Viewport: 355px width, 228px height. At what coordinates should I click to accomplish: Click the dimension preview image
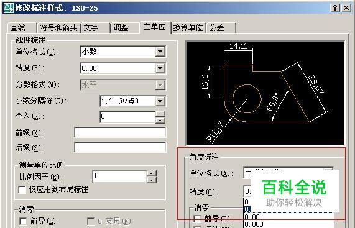[x=265, y=93]
